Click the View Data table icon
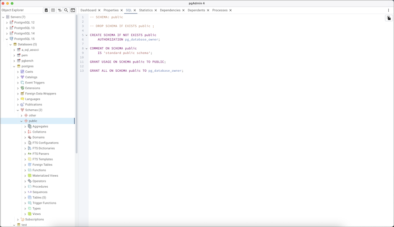394x227 pixels. tap(53, 10)
